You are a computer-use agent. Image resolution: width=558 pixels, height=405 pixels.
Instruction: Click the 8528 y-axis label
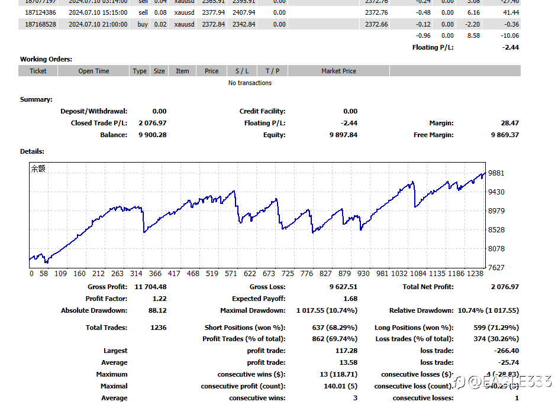click(x=496, y=230)
